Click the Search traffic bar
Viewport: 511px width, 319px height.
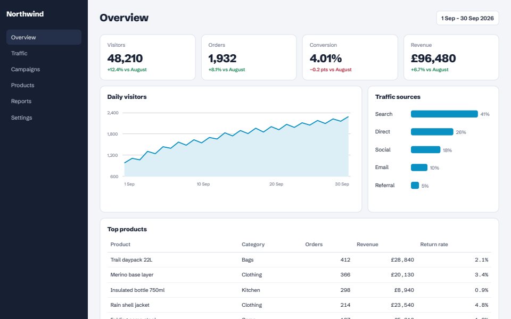(x=444, y=114)
